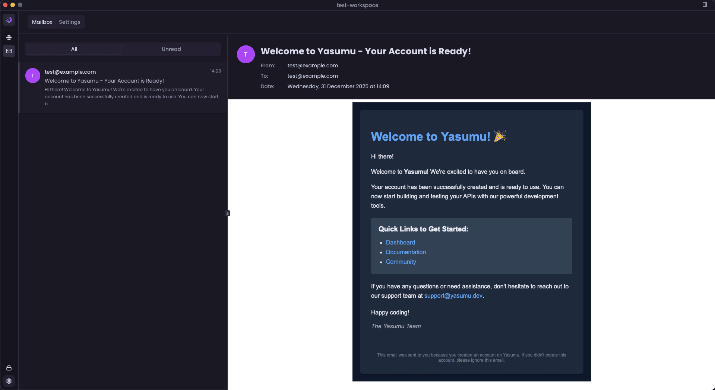Open the Dashboard quick link
The width and height of the screenshot is (715, 390).
click(400, 242)
